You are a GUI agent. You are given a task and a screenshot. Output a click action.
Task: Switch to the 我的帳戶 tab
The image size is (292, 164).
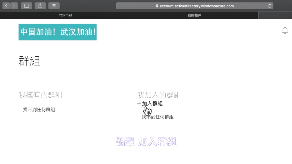194,15
